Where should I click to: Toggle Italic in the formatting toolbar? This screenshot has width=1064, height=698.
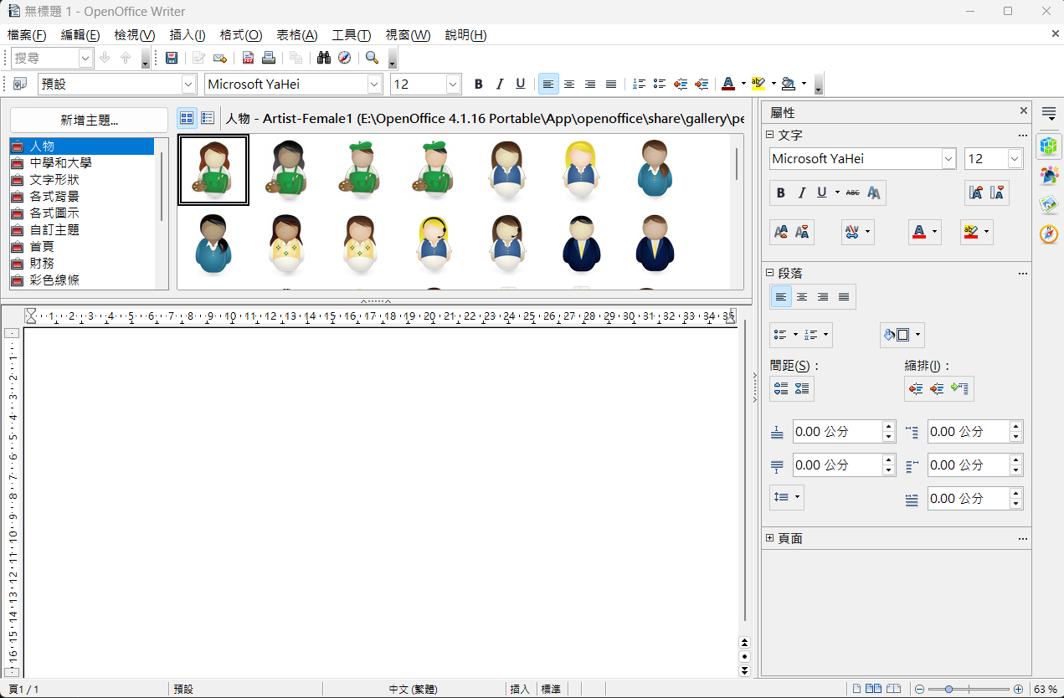(500, 84)
